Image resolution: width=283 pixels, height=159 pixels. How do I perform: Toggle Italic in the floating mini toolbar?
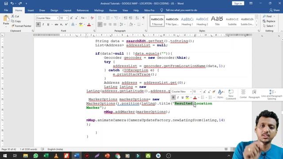[x=178, y=98]
